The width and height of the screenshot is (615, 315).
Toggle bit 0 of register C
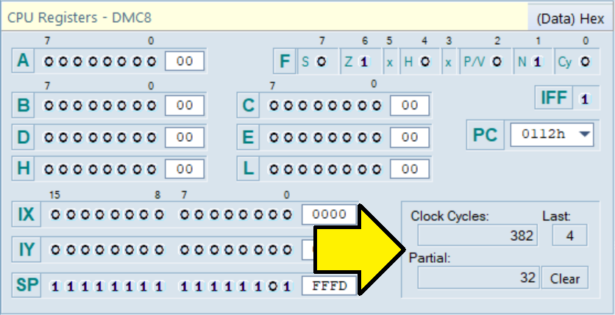point(377,105)
